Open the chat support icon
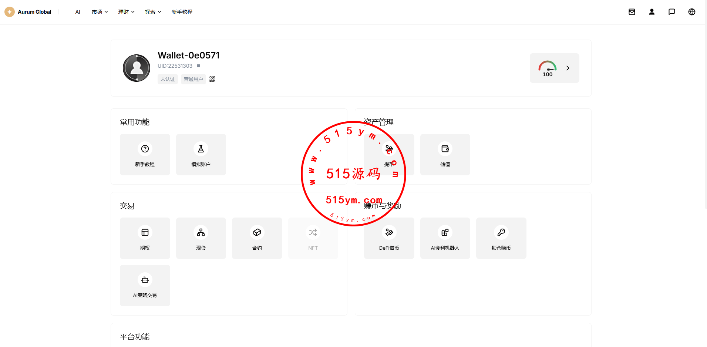 [x=672, y=12]
